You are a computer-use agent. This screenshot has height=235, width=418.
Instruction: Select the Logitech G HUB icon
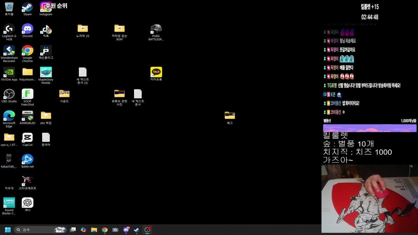pos(9,32)
